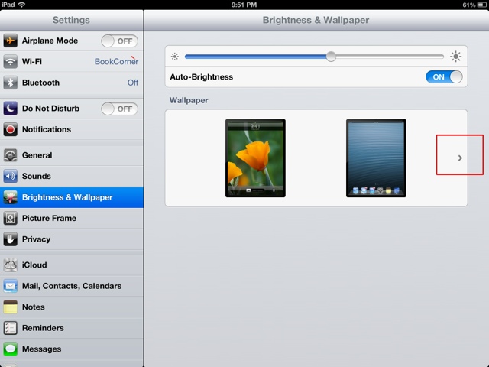Toggle the Airplane Mode switch
489x367 pixels.
click(119, 41)
